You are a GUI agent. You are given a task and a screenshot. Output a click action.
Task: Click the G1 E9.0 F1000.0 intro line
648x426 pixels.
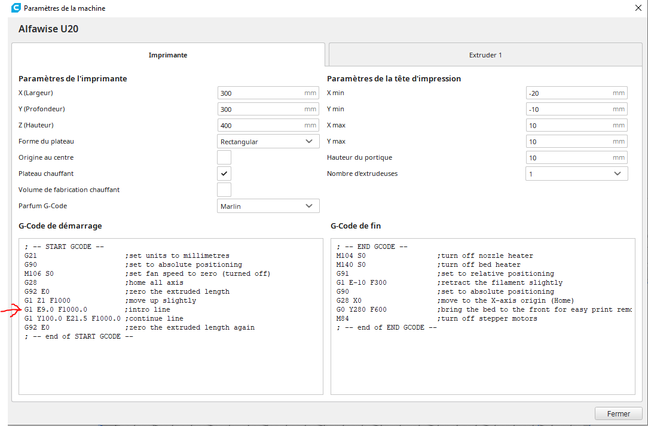(x=97, y=309)
